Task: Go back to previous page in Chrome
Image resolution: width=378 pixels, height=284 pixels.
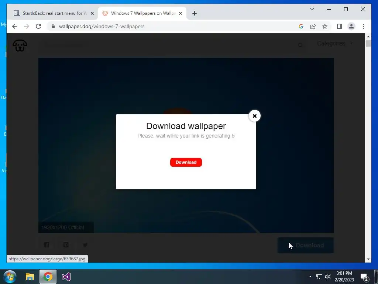Action: (x=15, y=26)
